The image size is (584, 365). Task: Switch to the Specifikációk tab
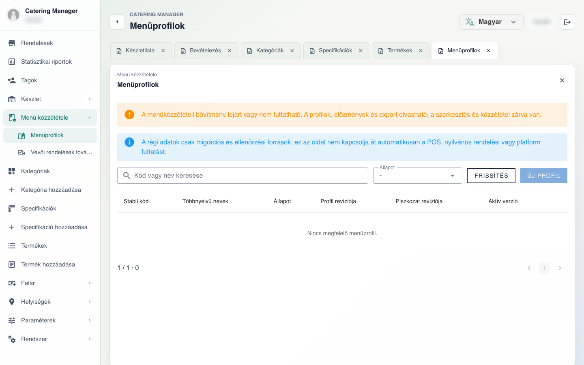click(336, 51)
